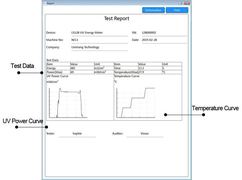Viewport: 242px width, 180px height.
Task: Click the Report window app icon
Action: coord(45,3)
